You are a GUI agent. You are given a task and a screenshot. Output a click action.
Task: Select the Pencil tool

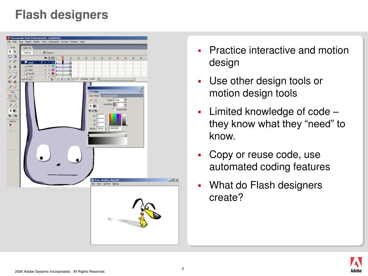[x=10, y=77]
